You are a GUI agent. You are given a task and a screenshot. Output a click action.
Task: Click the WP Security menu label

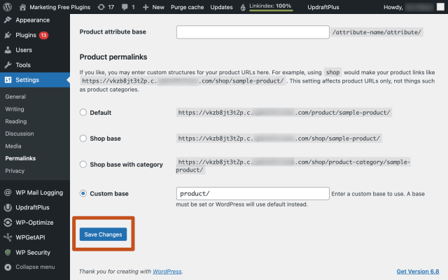coord(33,252)
